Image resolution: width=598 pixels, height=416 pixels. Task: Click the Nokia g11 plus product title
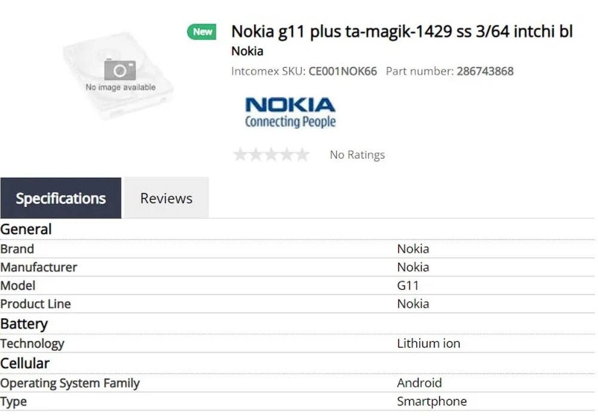tap(402, 31)
